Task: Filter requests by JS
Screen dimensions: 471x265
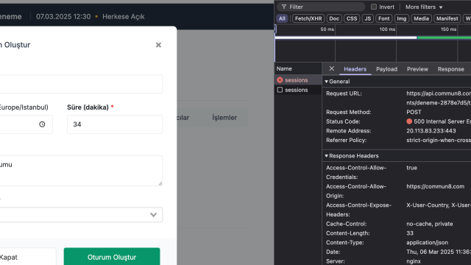Action: pos(368,18)
